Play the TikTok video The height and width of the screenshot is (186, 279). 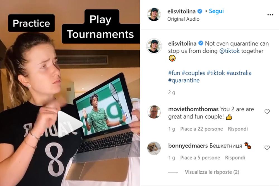pos(70,124)
